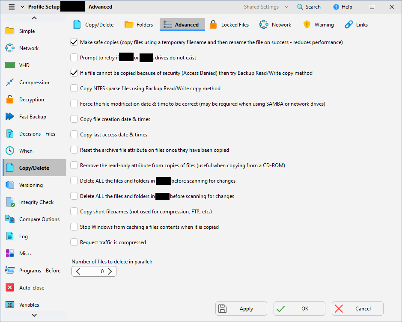
Task: Click the top Network tab icon
Action: [264, 25]
